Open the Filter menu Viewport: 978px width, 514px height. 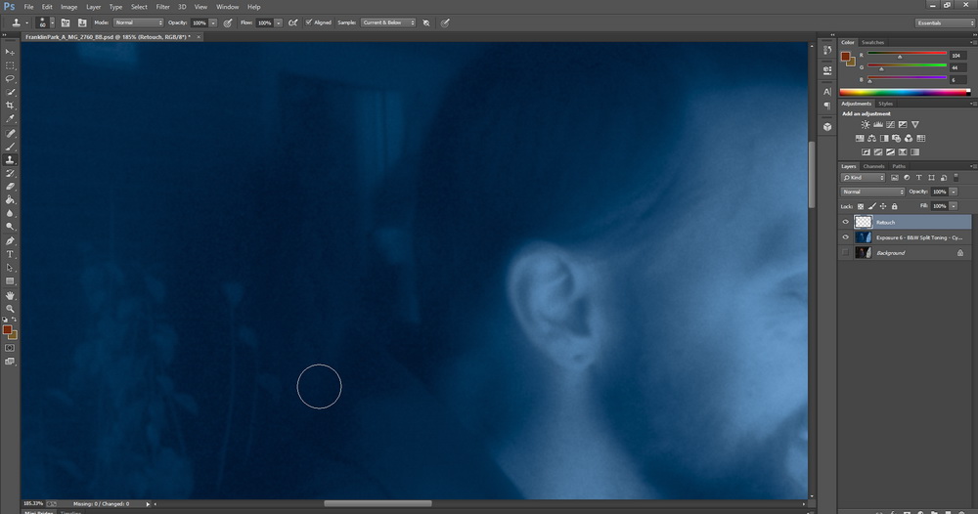162,7
